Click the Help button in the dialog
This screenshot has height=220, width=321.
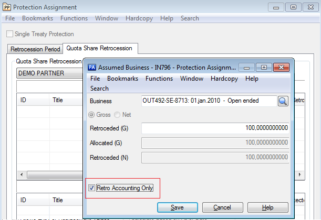pyautogui.click(x=267, y=207)
